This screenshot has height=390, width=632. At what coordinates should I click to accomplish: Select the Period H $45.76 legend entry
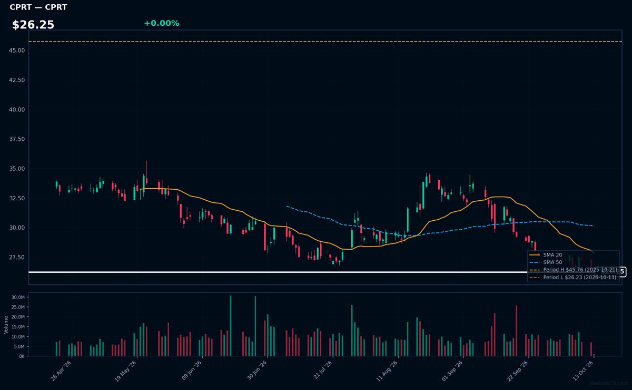[573, 270]
